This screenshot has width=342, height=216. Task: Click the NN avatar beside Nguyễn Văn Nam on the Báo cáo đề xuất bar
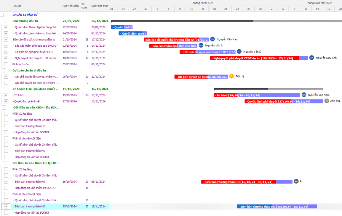(x=212, y=39)
